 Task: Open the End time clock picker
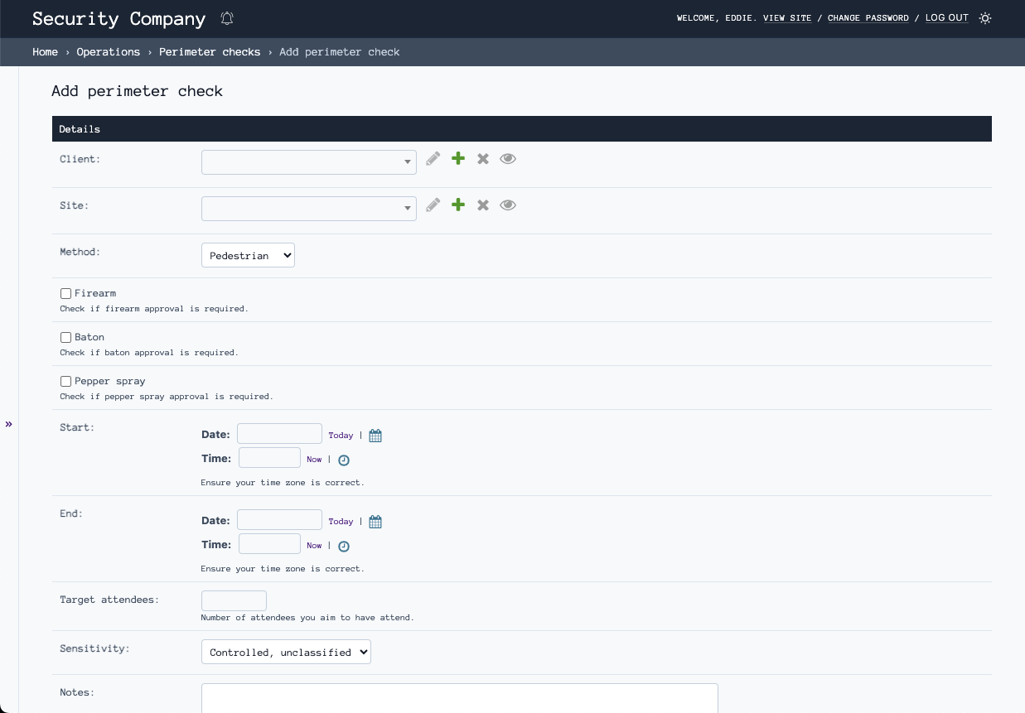[x=344, y=546]
